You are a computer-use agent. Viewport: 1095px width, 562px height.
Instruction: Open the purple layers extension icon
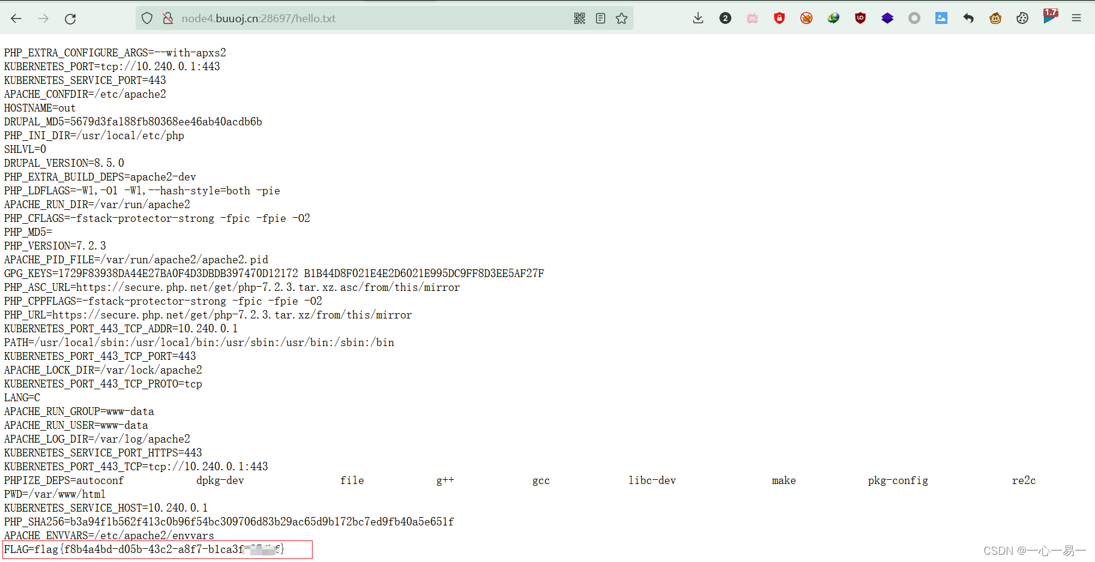pyautogui.click(x=887, y=19)
